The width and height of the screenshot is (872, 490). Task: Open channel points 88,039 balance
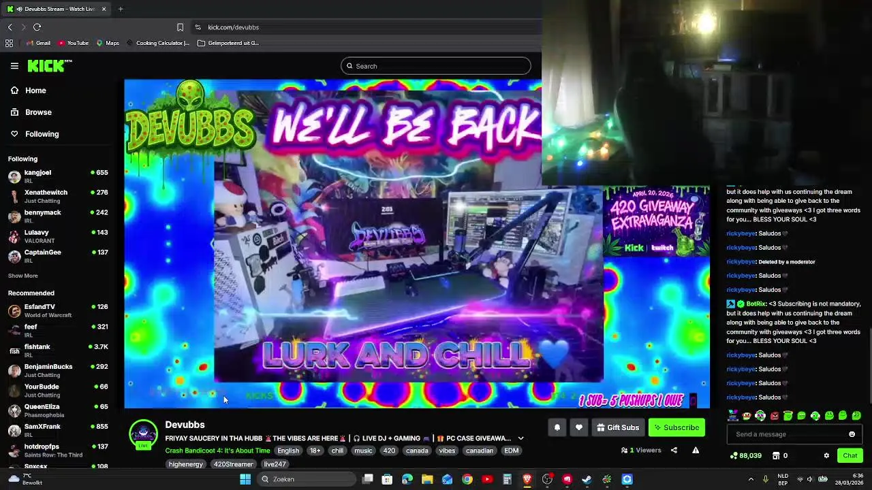[x=745, y=456]
